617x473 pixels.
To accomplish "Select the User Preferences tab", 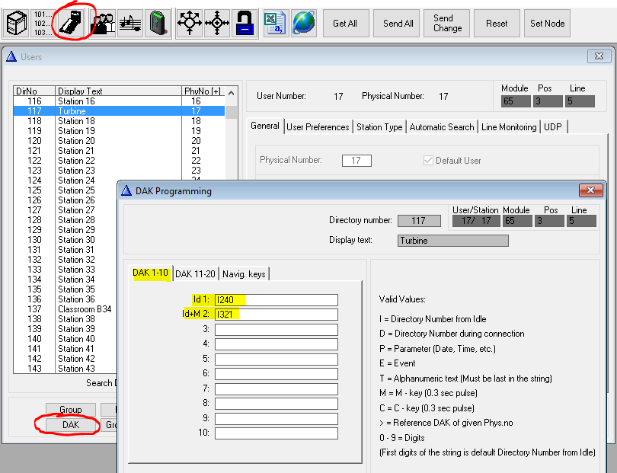I will [x=318, y=127].
